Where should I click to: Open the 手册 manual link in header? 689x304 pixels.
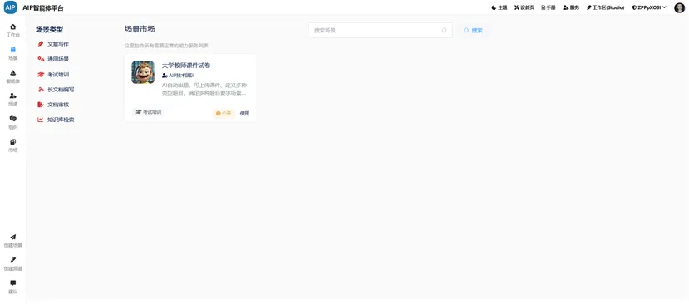pos(549,7)
